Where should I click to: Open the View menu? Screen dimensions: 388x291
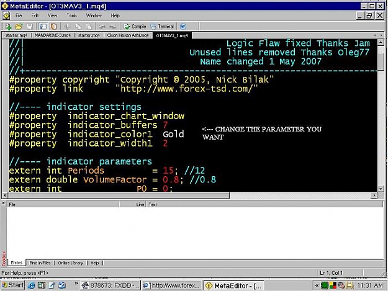[x=53, y=16]
